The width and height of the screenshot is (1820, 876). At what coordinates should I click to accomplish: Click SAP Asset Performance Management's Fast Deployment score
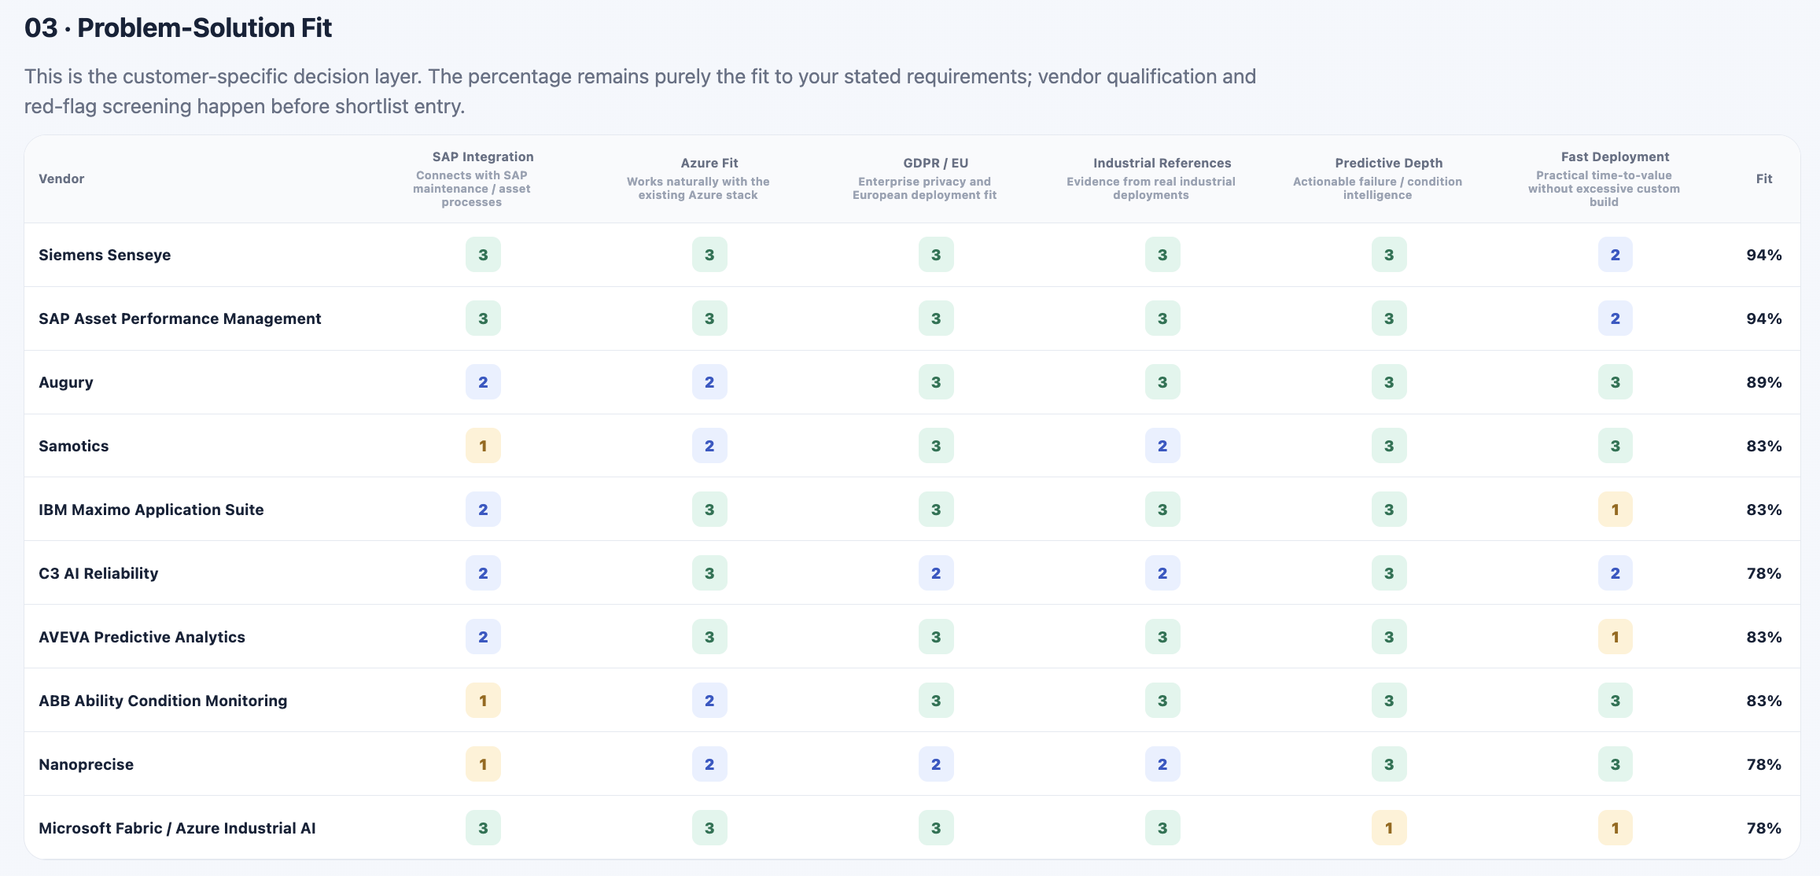[x=1616, y=318]
